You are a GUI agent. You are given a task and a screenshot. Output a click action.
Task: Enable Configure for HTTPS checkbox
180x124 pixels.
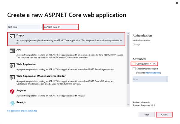point(134,64)
